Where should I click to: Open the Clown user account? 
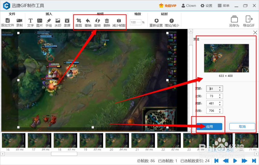(x=189, y=6)
